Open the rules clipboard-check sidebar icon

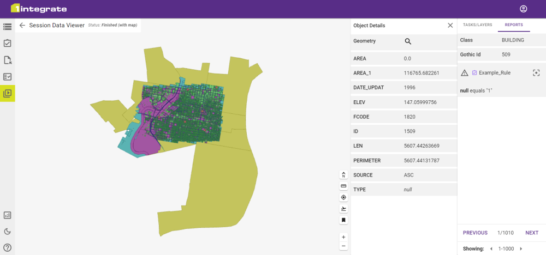tap(7, 43)
